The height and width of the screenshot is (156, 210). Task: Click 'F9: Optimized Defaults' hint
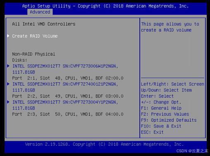click(x=169, y=120)
